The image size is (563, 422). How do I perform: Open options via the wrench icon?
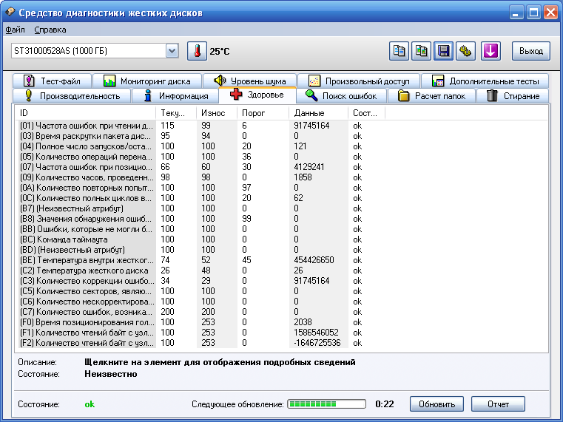[x=465, y=51]
